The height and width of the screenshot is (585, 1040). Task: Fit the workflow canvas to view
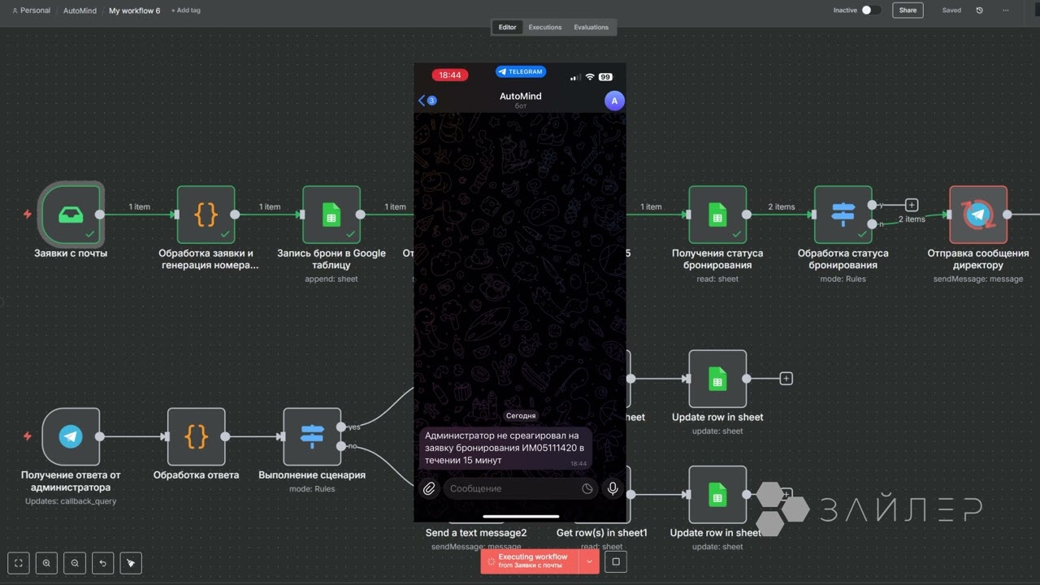pyautogui.click(x=19, y=562)
